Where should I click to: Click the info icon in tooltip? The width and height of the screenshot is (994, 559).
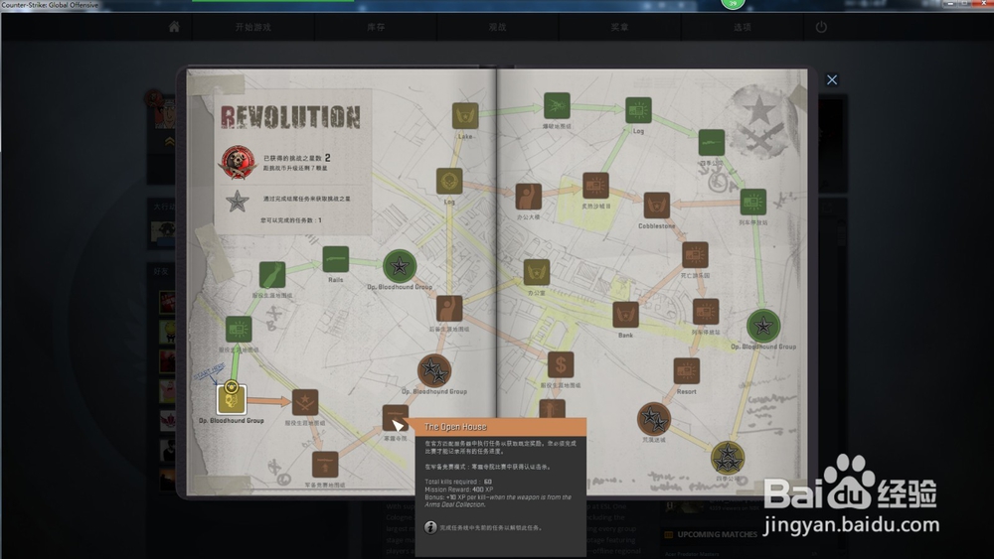tap(430, 527)
